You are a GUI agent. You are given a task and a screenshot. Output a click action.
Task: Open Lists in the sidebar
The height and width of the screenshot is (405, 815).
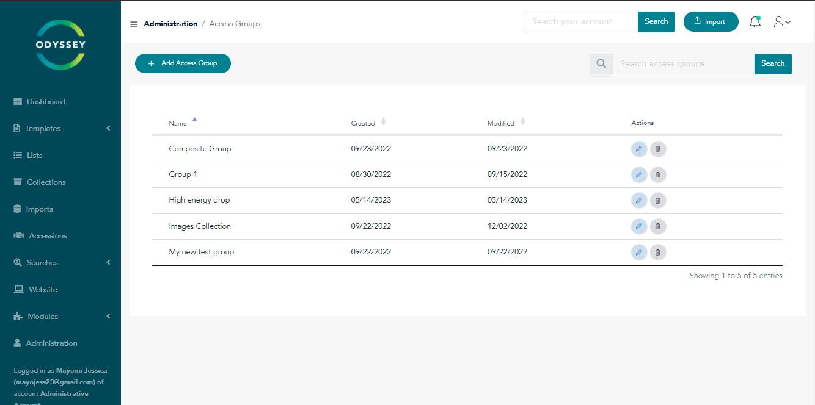[x=28, y=156]
